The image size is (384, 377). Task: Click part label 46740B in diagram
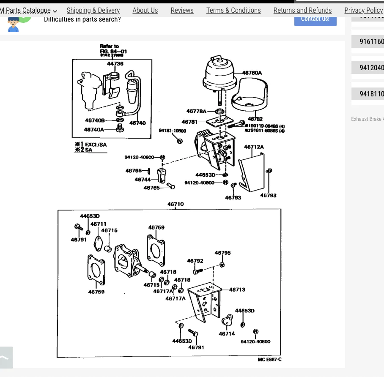pyautogui.click(x=95, y=120)
